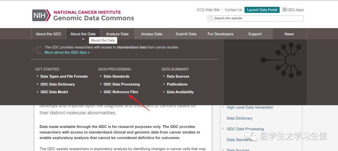Expand High Level Data Generation sidebar item

[x=223, y=107]
